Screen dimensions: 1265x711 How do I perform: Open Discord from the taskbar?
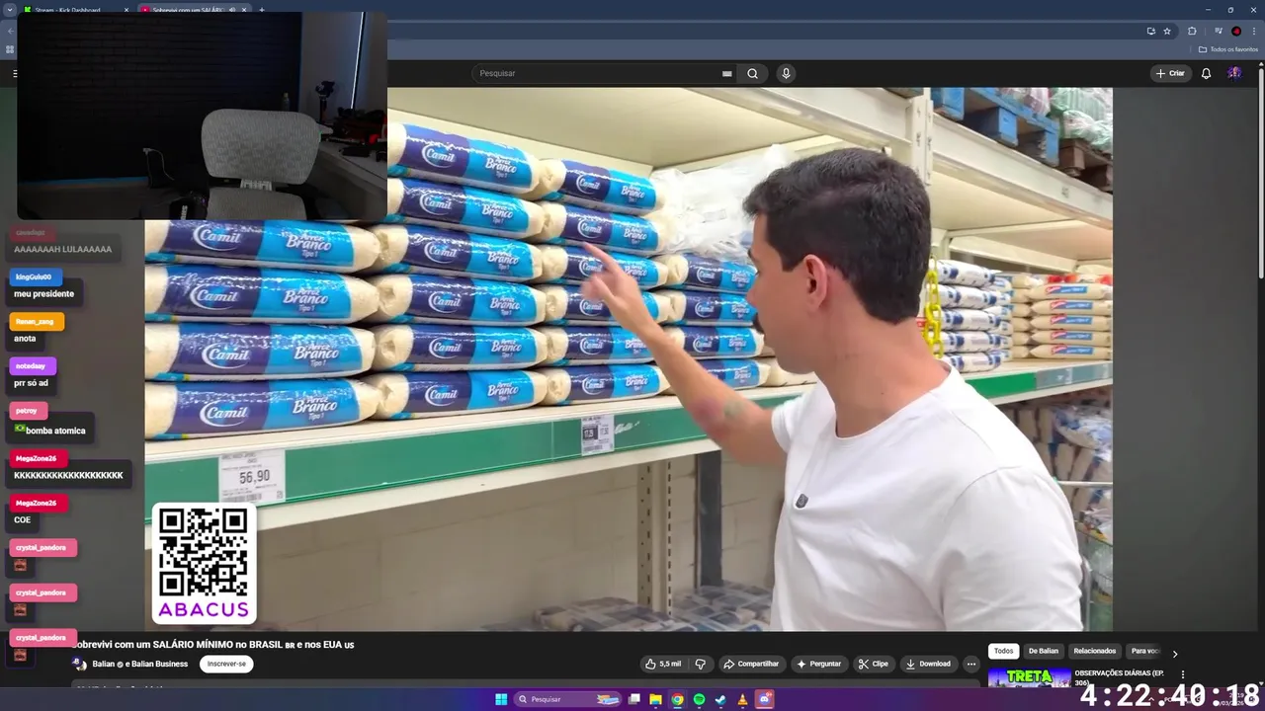764,699
